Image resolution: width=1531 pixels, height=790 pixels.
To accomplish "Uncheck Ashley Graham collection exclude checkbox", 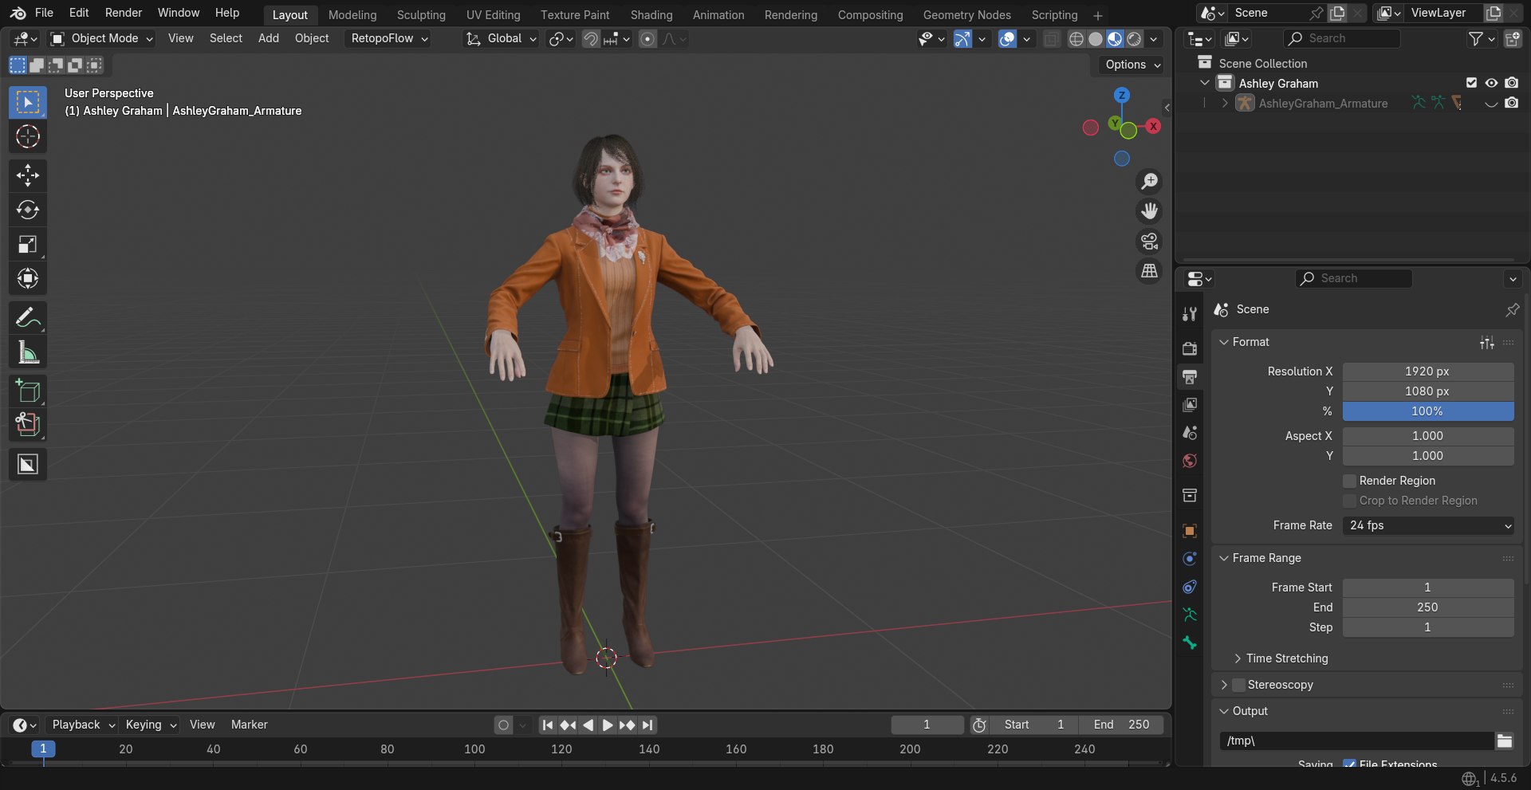I will (x=1471, y=83).
